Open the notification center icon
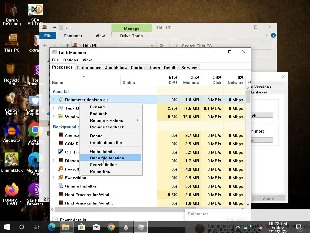The height and width of the screenshot is (233, 310). (x=298, y=228)
